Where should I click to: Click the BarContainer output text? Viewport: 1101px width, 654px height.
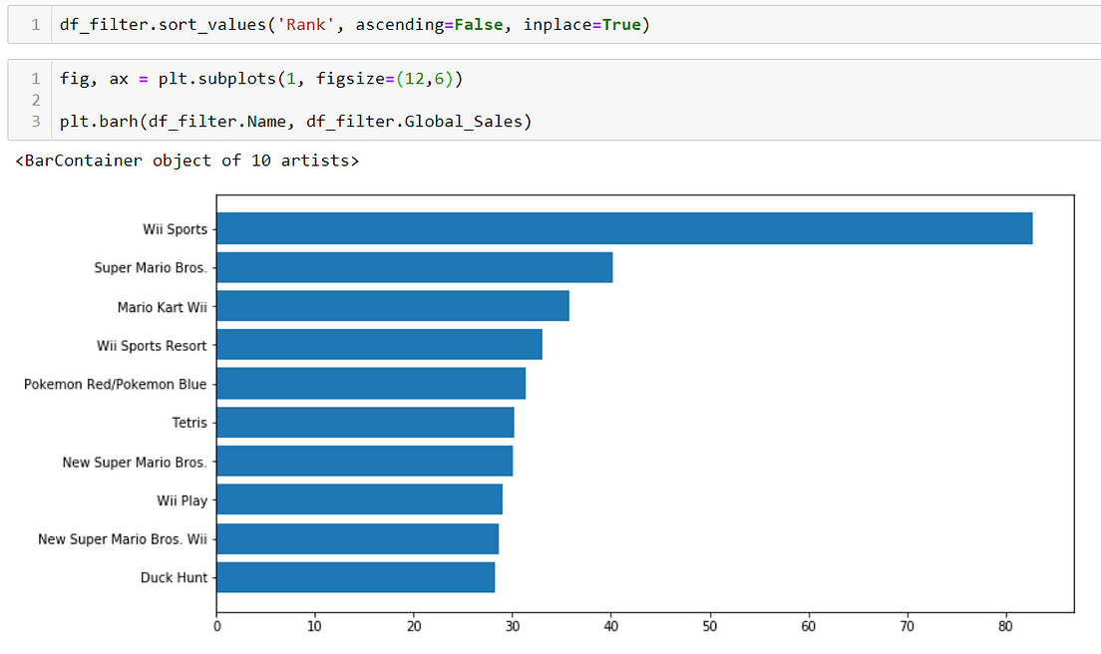pyautogui.click(x=186, y=161)
